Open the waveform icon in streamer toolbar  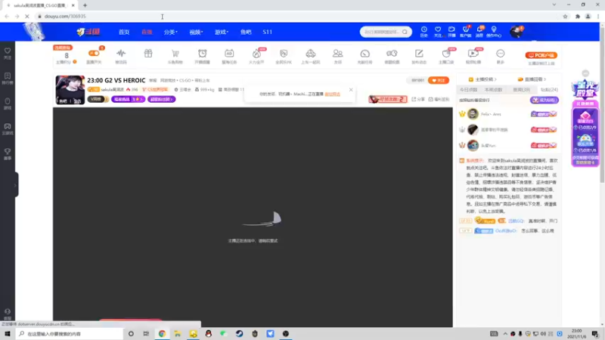tap(121, 55)
